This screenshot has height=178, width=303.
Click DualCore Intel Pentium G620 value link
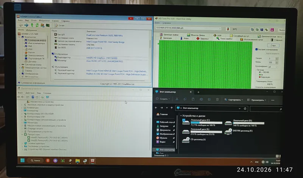pos(105,35)
